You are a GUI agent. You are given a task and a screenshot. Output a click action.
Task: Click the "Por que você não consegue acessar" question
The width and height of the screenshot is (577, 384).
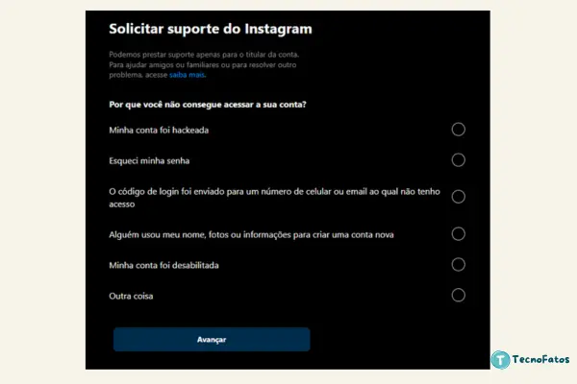point(208,105)
